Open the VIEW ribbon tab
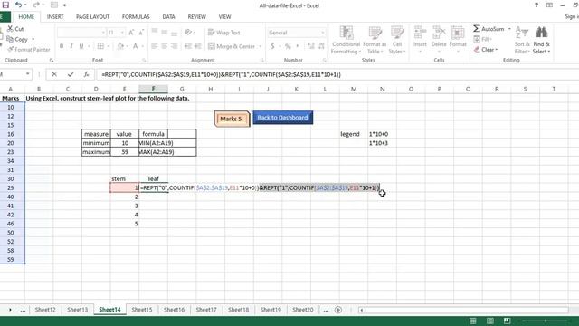Image resolution: width=579 pixels, height=326 pixels. [224, 16]
